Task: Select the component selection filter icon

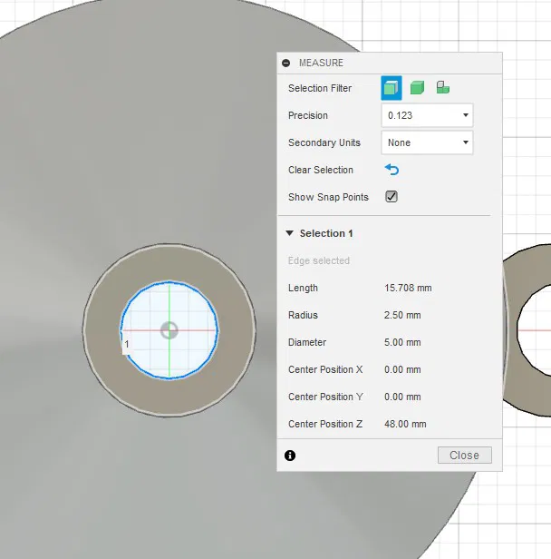Action: click(443, 87)
